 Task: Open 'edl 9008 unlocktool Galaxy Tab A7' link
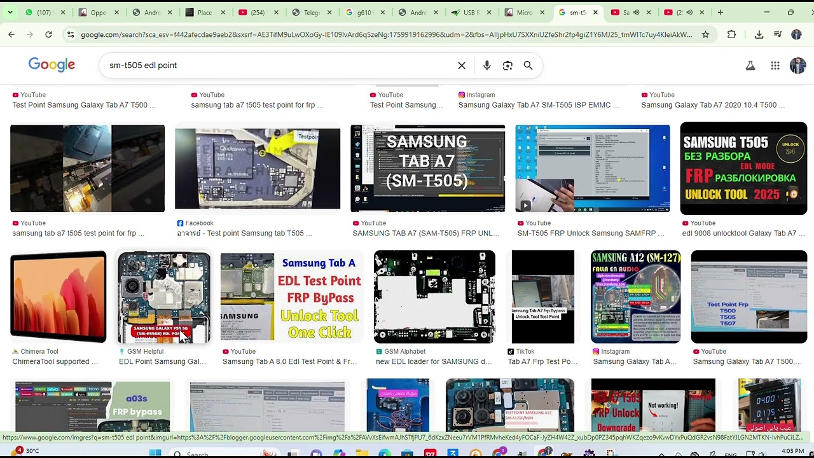click(x=744, y=233)
